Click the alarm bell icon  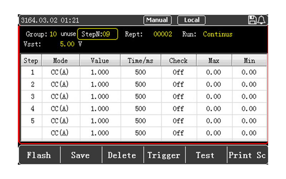(x=262, y=20)
